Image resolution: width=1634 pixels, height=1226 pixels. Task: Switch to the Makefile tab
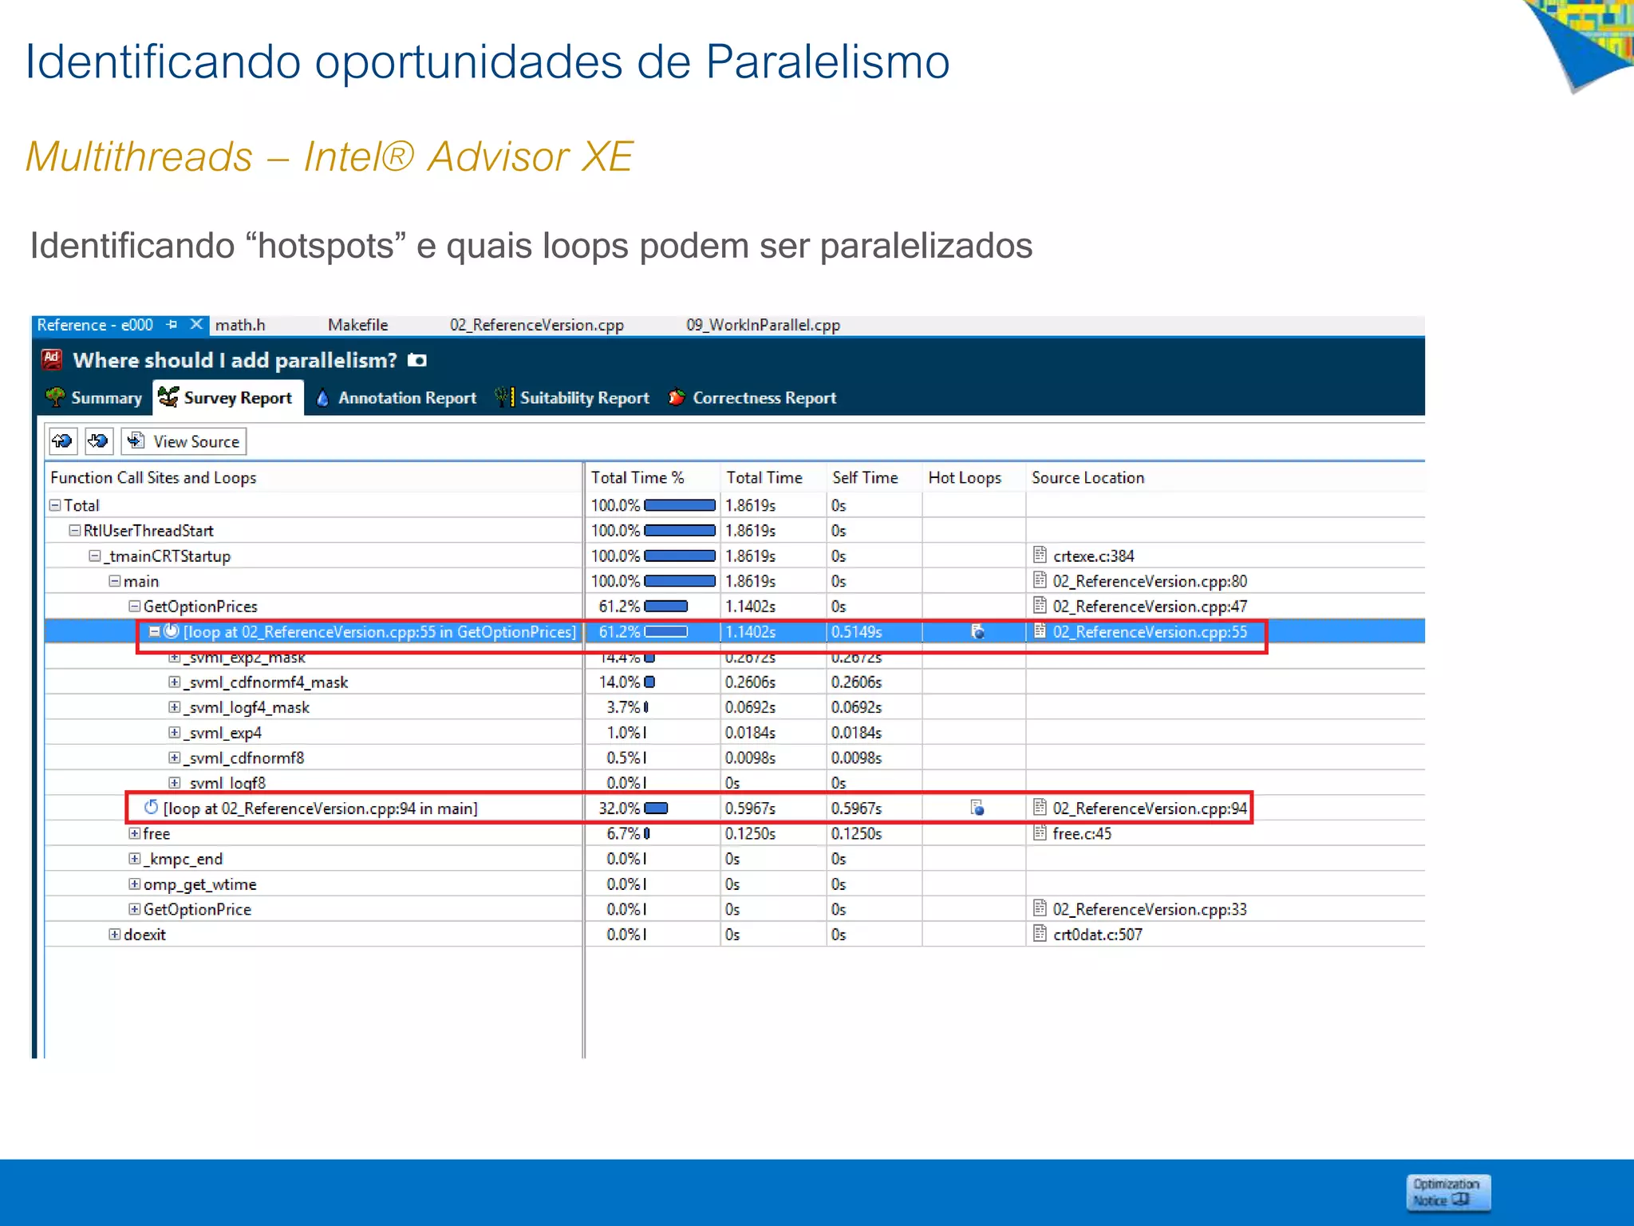point(357,325)
